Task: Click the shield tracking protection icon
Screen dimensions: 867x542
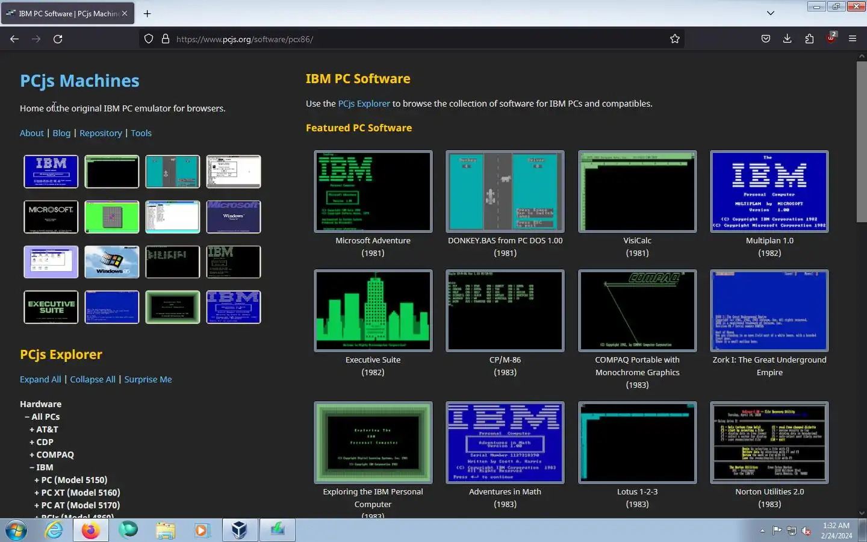Action: 149,39
